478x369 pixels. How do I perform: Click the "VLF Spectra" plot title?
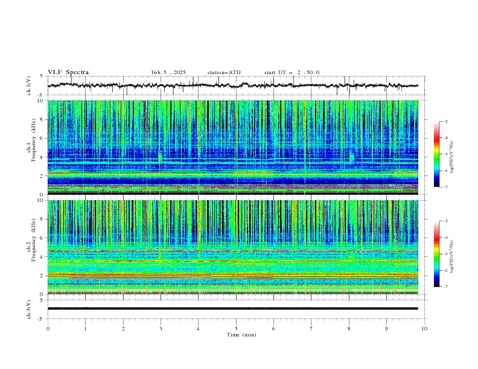pyautogui.click(x=68, y=72)
